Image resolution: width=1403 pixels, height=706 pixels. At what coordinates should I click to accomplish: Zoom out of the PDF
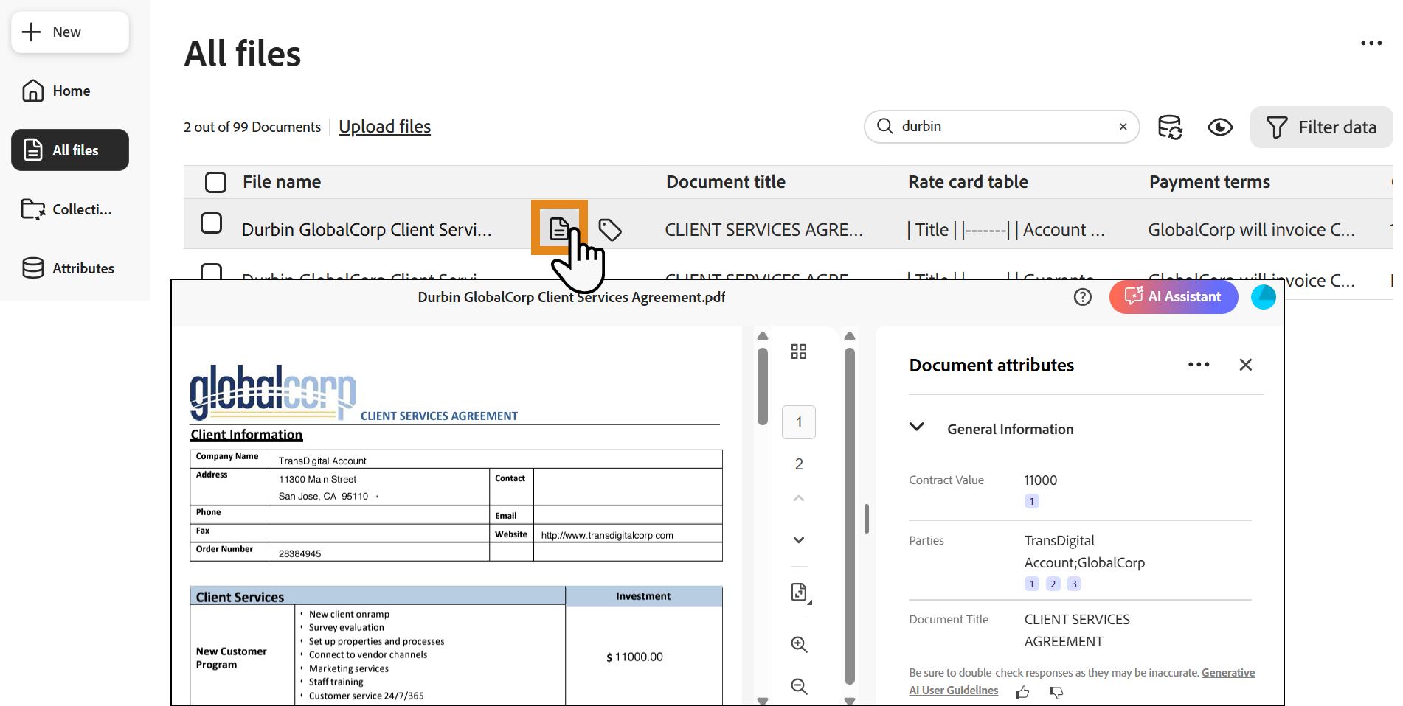[x=799, y=687]
